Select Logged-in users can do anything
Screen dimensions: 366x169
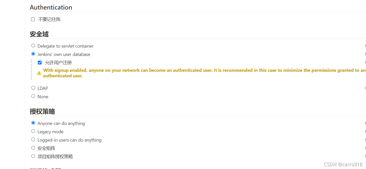click(33, 140)
